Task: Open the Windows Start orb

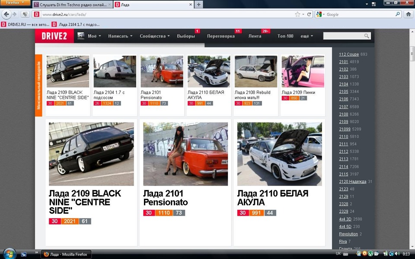Action: tap(10, 254)
